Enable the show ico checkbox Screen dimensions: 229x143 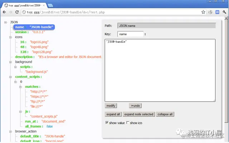[x=128, y=123]
